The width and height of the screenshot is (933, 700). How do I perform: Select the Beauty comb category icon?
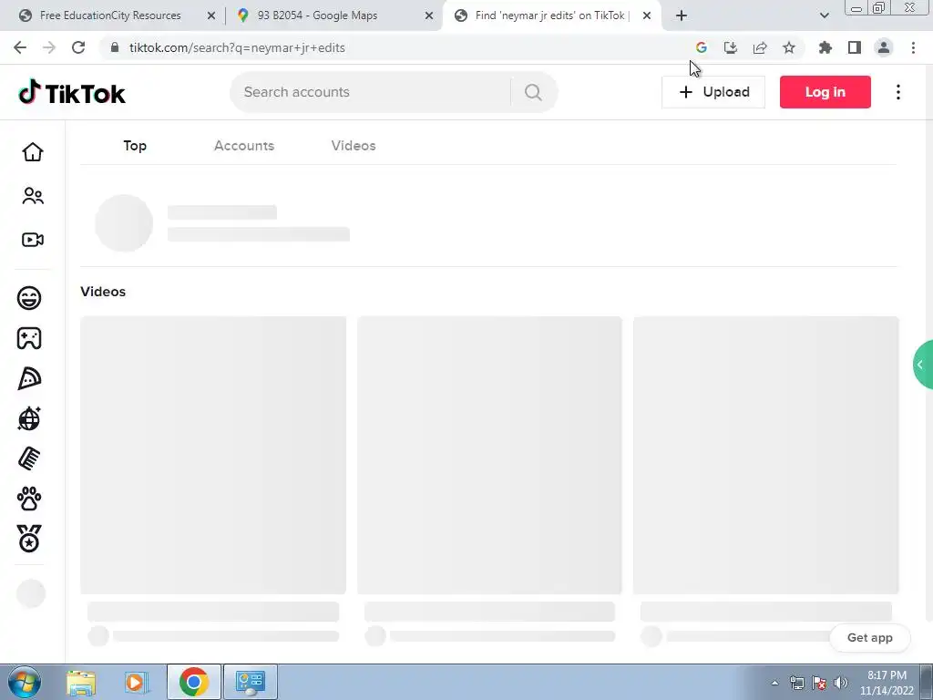29,459
